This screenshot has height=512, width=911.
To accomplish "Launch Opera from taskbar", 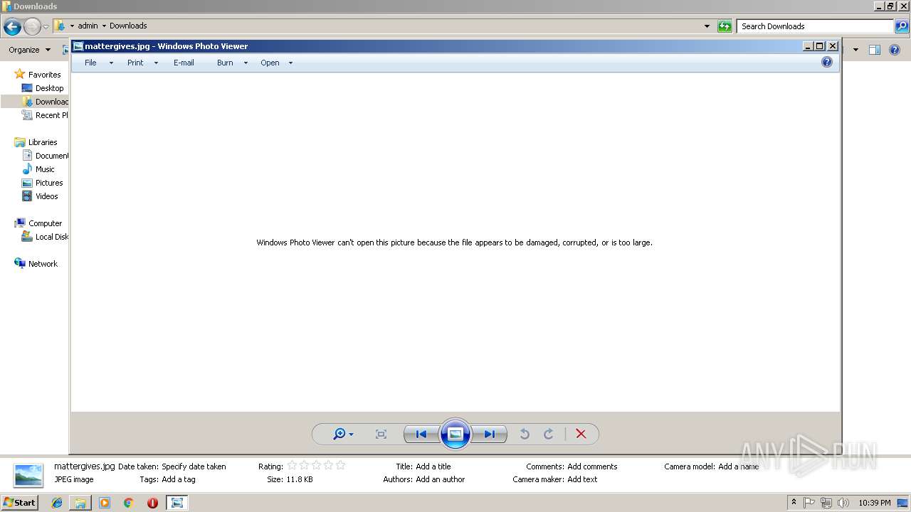I will 152,503.
